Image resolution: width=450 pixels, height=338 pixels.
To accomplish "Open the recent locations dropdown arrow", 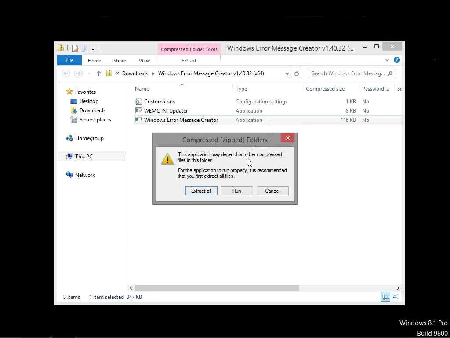I will (89, 73).
